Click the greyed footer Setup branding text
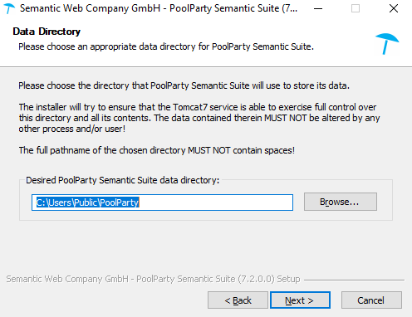The width and height of the screenshot is (412, 317). click(x=153, y=279)
